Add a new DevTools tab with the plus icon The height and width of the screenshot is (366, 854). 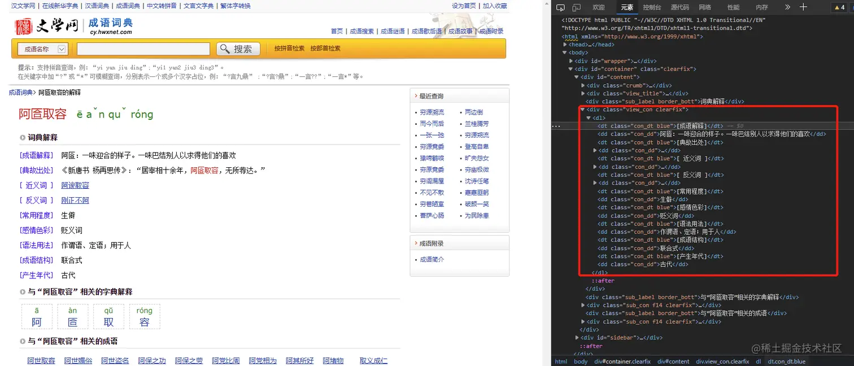point(804,7)
